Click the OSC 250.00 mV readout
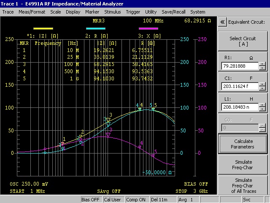Image resolution: width=270 pixels, height=203 pixels. (29, 184)
